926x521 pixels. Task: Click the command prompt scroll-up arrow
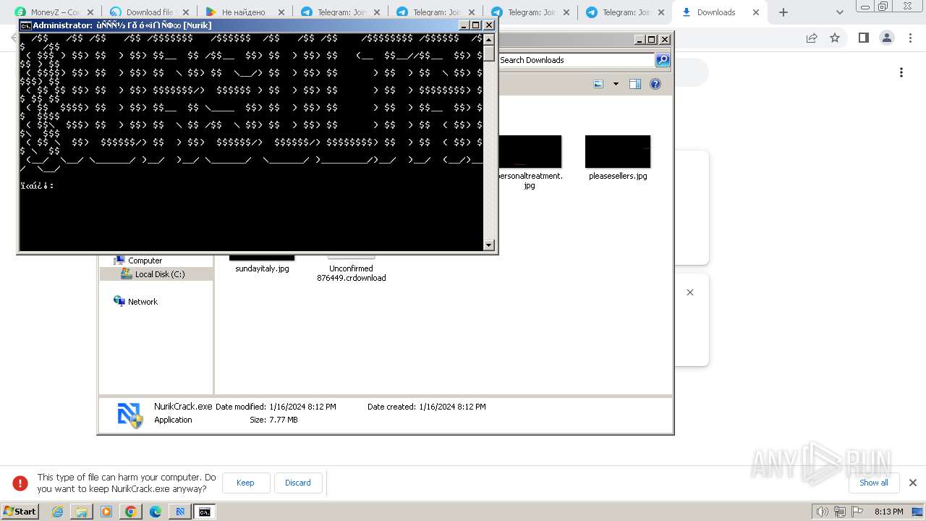point(489,39)
